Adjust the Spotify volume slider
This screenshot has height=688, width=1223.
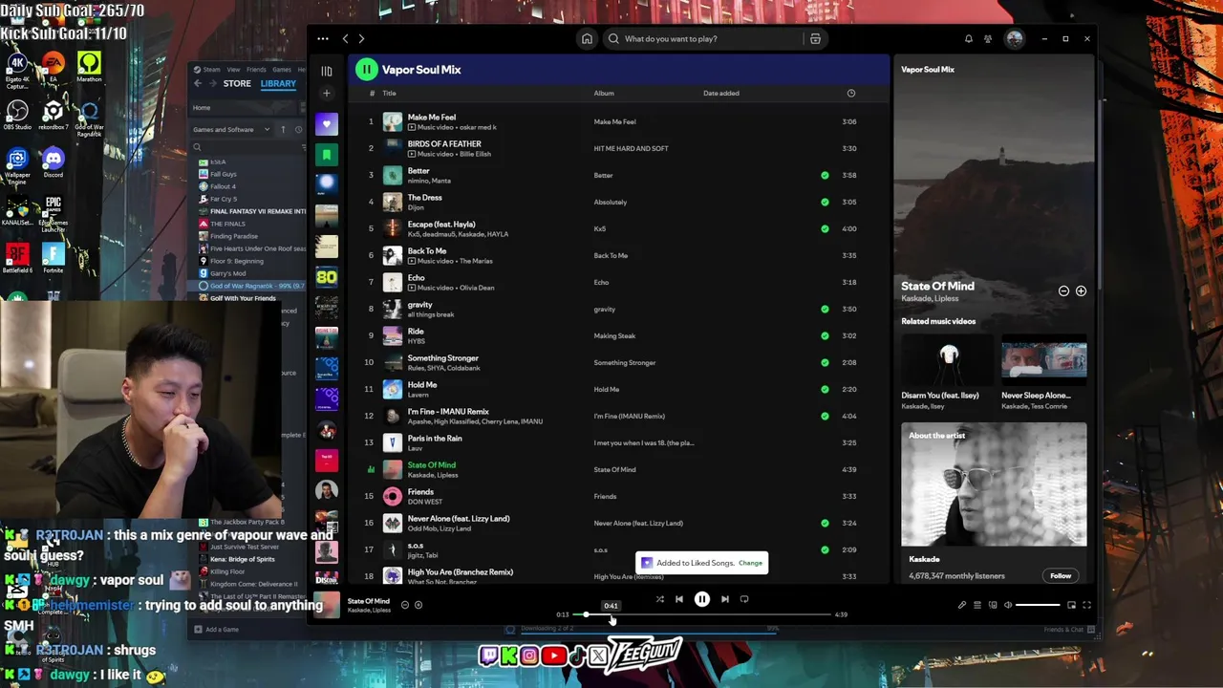pyautogui.click(x=1038, y=605)
